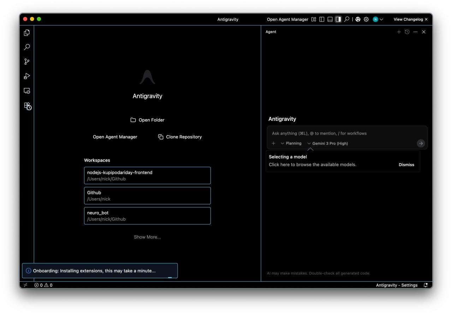Screen dimensions: 452x314
Task: Click the Chrome browser icon in title bar
Action: 358,19
